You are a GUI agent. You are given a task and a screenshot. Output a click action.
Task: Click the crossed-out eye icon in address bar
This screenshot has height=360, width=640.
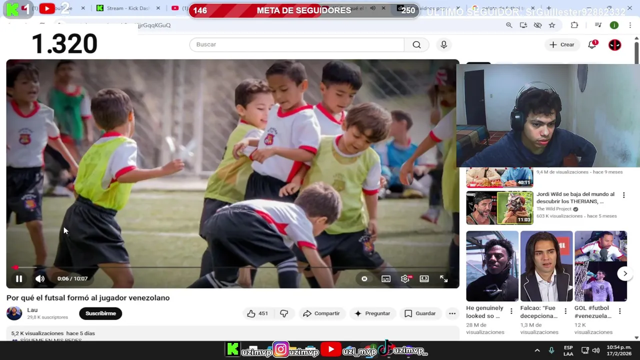click(537, 25)
